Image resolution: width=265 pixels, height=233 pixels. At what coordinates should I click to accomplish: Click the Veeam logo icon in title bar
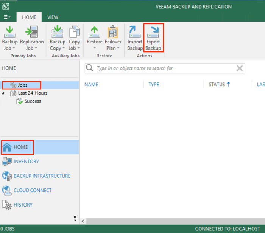6,6
